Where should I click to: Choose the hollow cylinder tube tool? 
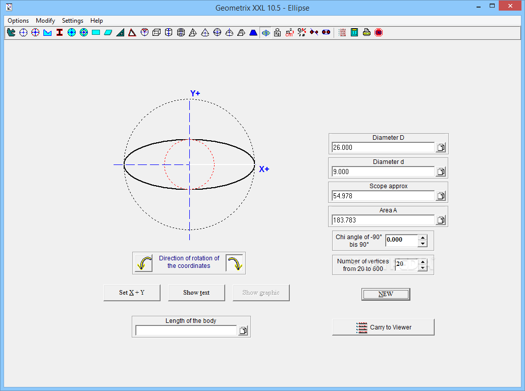(x=181, y=32)
